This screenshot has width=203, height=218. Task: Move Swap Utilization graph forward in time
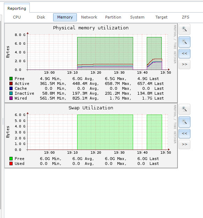tap(184, 144)
